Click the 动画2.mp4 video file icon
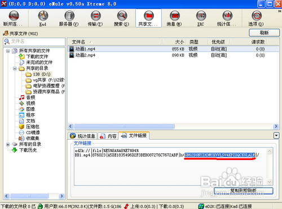Image resolution: width=282 pixels, height=209 pixels. point(72,55)
